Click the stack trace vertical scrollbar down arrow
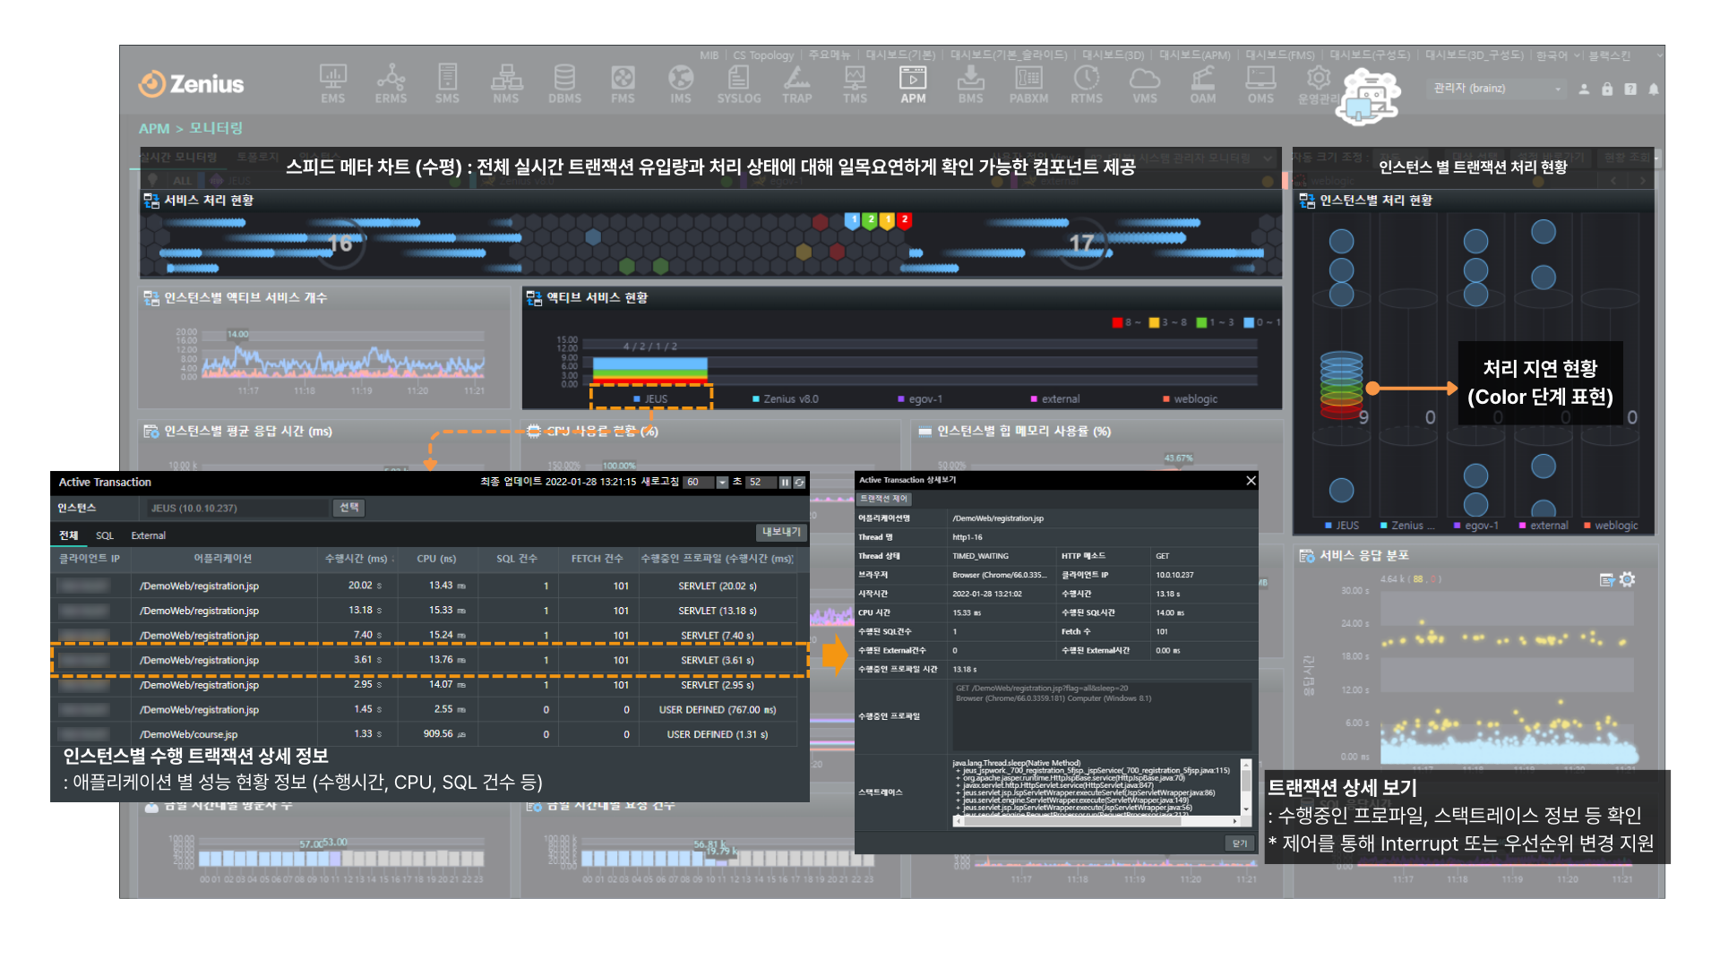The image size is (1720, 967). (1245, 809)
